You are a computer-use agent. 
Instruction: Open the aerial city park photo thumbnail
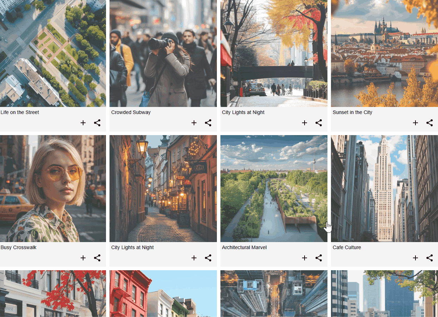[x=53, y=53]
